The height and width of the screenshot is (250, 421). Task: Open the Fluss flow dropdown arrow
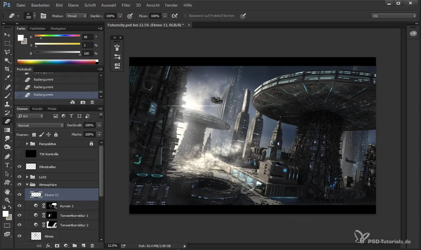tap(165, 16)
